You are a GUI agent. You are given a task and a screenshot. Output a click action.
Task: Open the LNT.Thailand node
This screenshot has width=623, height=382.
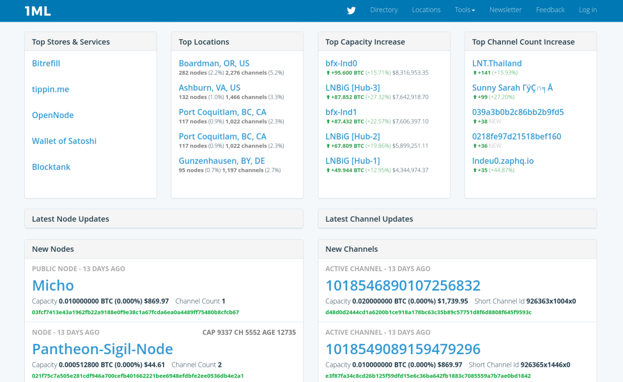(x=496, y=63)
